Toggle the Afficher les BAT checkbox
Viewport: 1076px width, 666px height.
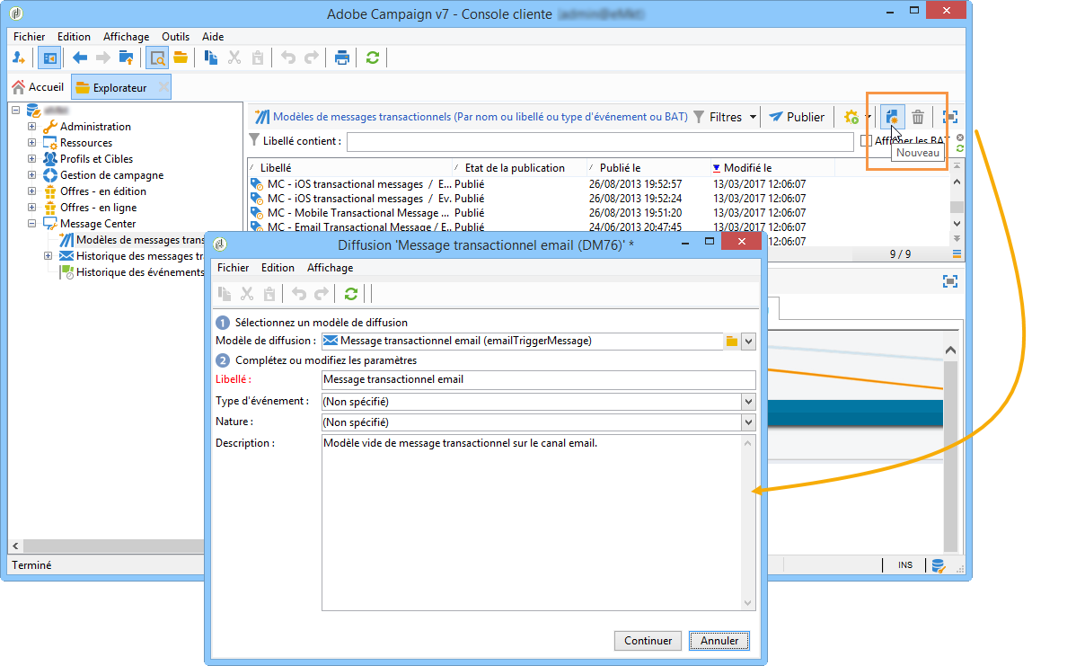point(866,141)
